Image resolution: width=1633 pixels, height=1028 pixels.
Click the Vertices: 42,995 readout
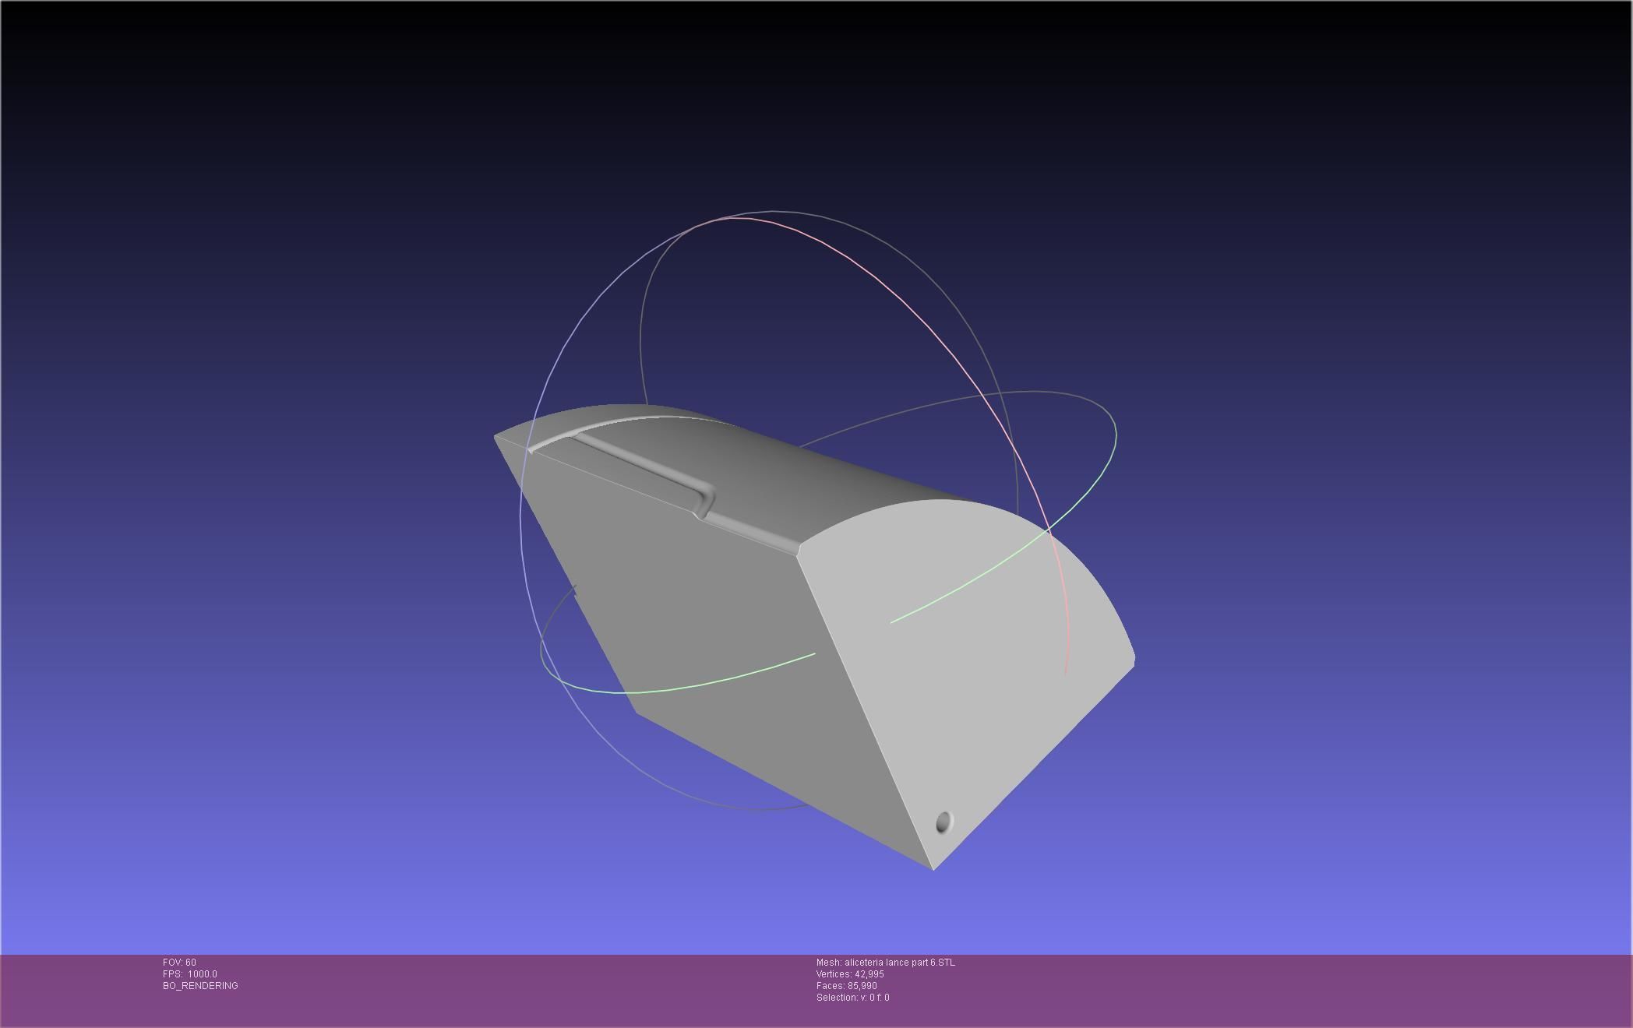click(x=850, y=974)
